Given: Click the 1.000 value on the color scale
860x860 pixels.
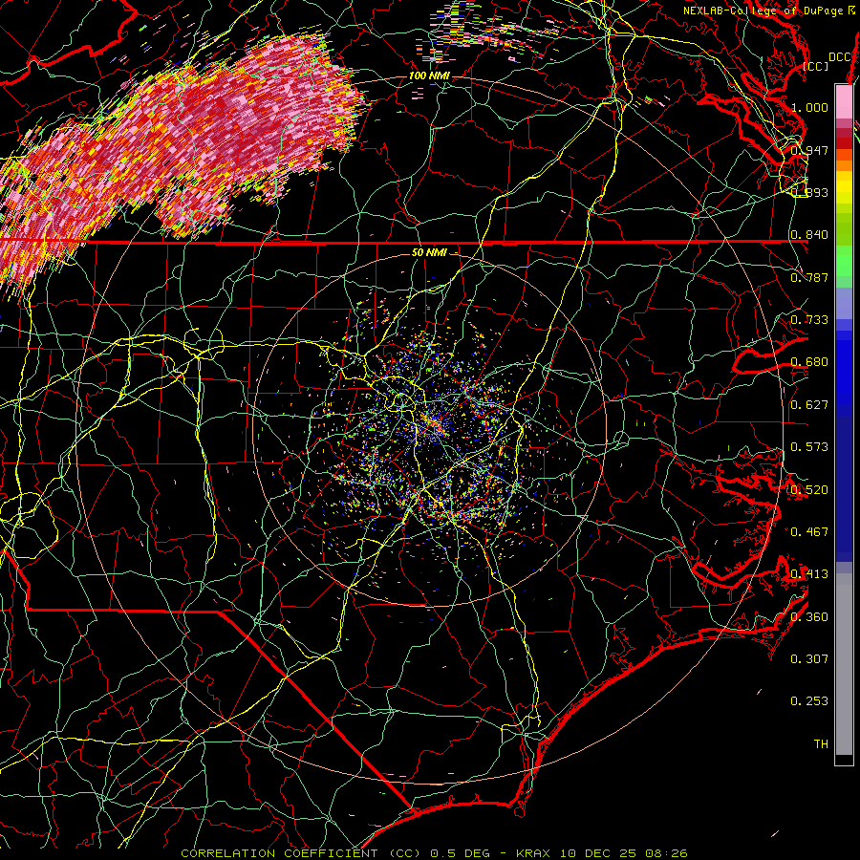Looking at the screenshot, I should coord(809,107).
